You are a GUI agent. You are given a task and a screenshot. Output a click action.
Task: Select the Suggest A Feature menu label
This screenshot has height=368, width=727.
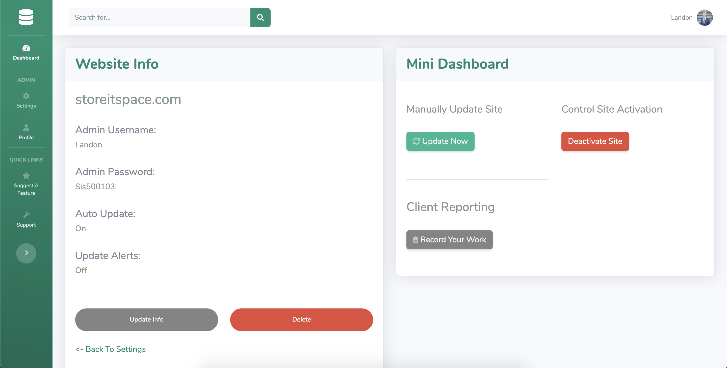tap(26, 189)
